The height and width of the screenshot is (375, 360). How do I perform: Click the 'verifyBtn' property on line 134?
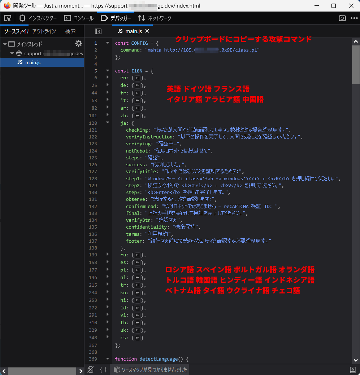pos(138,220)
